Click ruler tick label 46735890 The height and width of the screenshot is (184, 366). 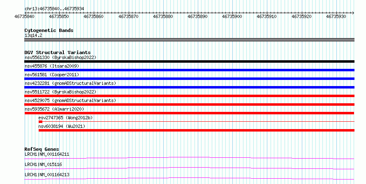tap(197, 16)
